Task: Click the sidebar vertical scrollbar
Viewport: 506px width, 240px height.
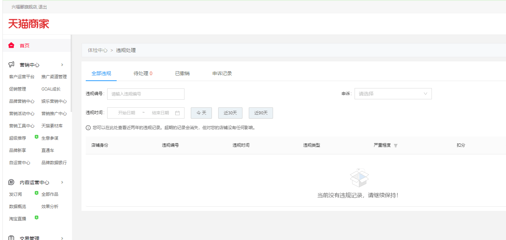Action: click(x=71, y=73)
